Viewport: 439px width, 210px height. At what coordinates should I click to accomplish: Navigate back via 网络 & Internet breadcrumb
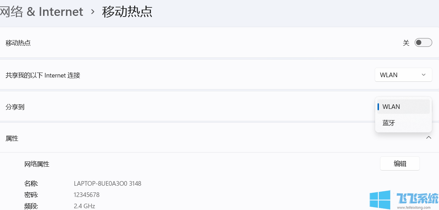pyautogui.click(x=42, y=12)
